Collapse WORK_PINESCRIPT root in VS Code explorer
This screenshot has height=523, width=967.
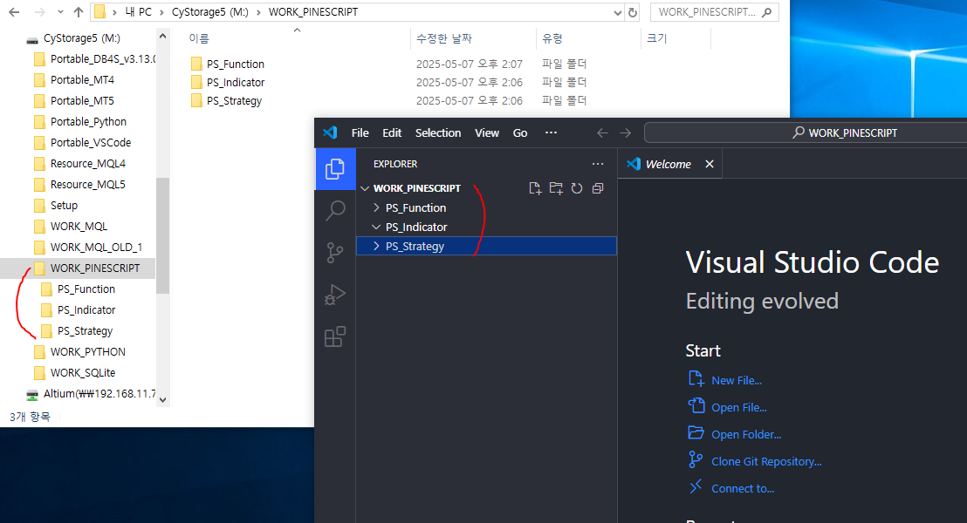coord(365,188)
